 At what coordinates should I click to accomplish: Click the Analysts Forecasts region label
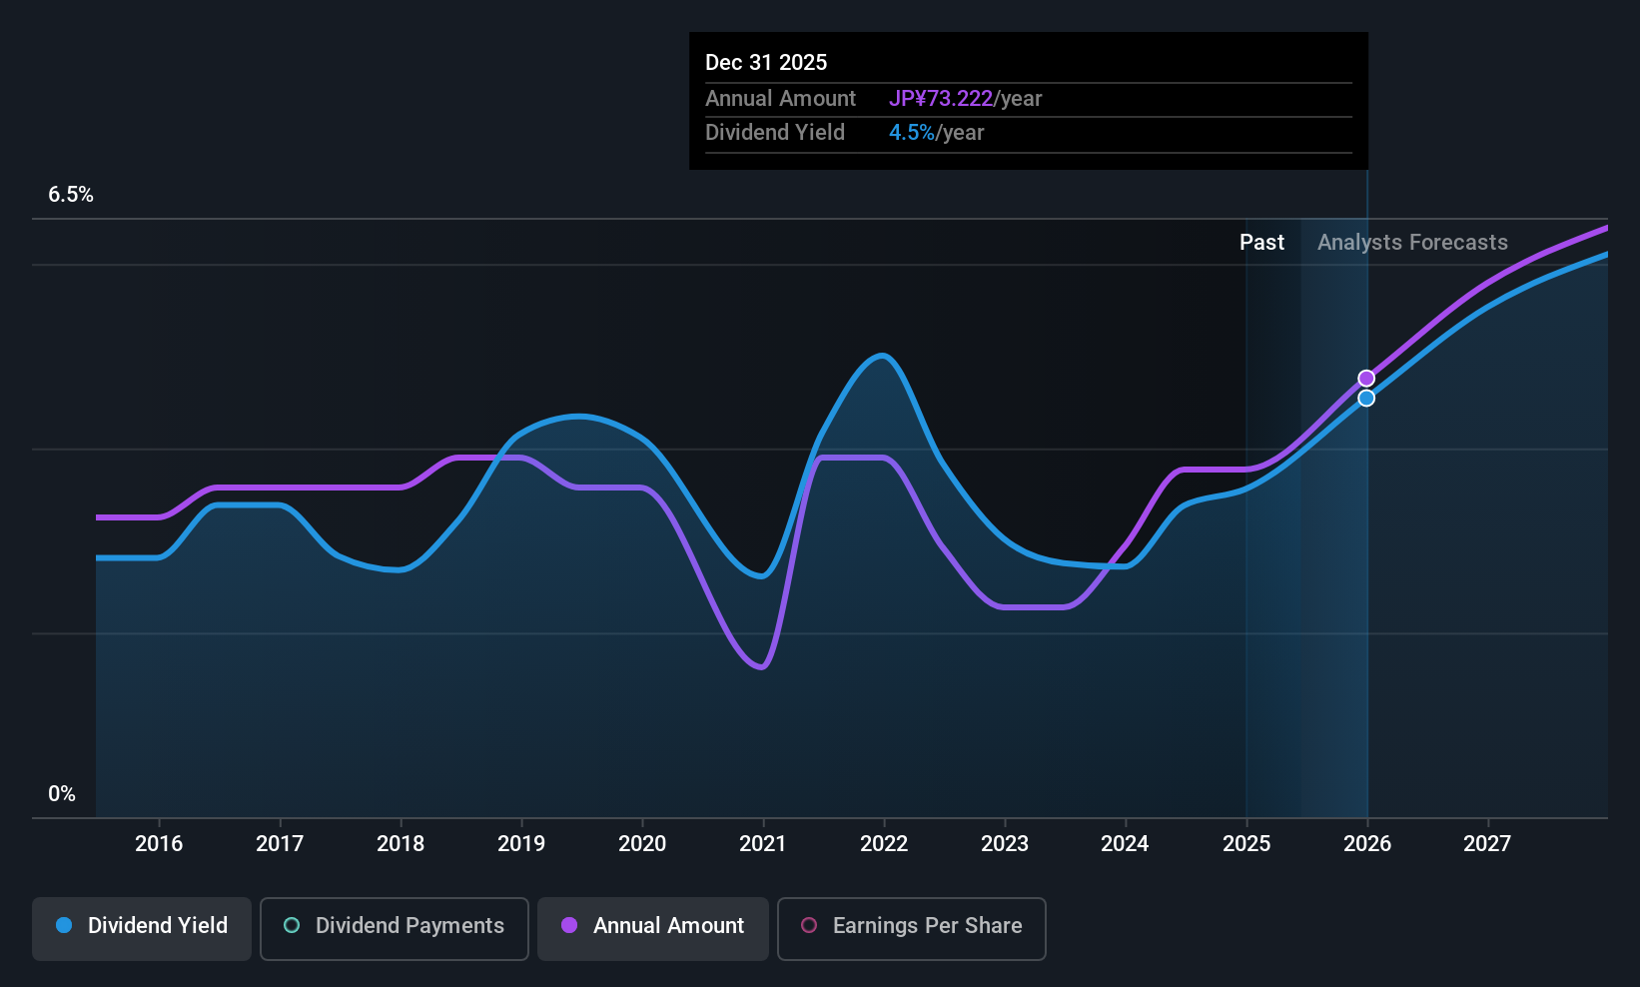click(x=1412, y=243)
